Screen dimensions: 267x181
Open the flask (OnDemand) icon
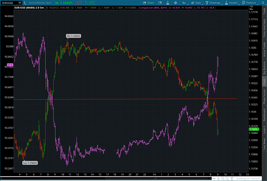coord(167,3)
